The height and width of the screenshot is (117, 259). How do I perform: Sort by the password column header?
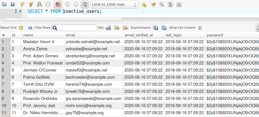[232, 35]
